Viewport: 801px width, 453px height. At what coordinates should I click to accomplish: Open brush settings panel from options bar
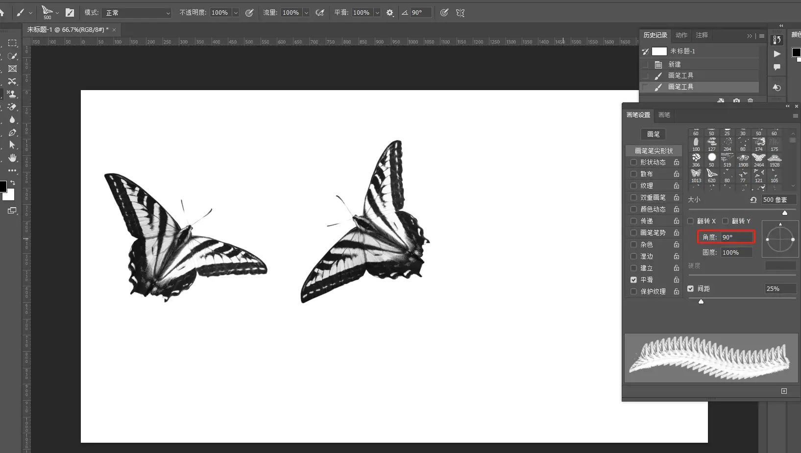[70, 13]
